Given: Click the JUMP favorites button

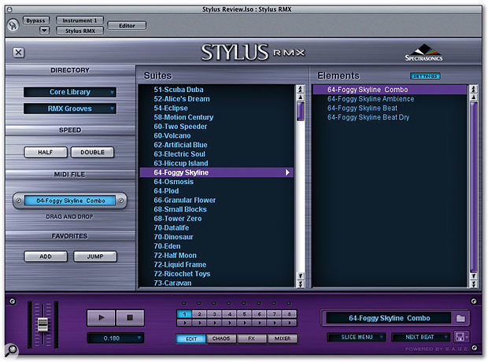Looking at the screenshot, I should [x=95, y=257].
